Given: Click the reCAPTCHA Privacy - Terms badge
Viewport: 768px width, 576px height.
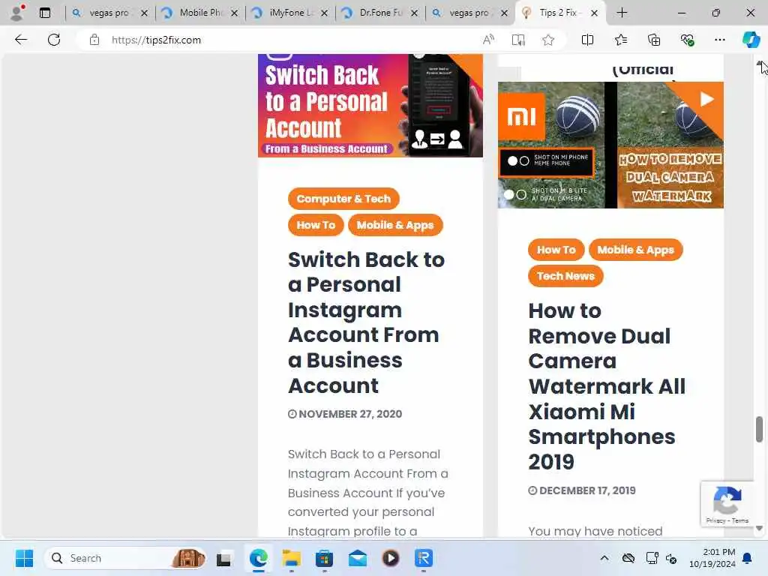Looking at the screenshot, I should coord(727,505).
